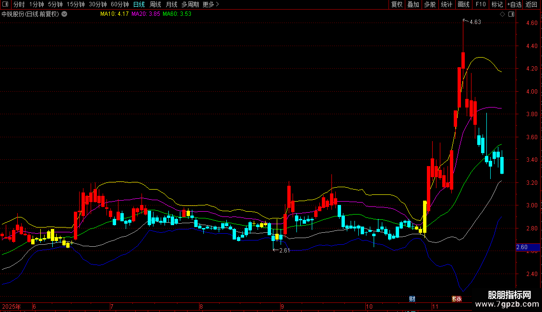542x312 pixels.
Task: Select the 周线 weekly chart tab
Action: (x=155, y=4)
